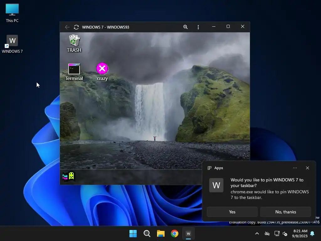Viewport: 321px width, 241px height.
Task: Open the zoom magnifier in app title bar
Action: coord(186,27)
